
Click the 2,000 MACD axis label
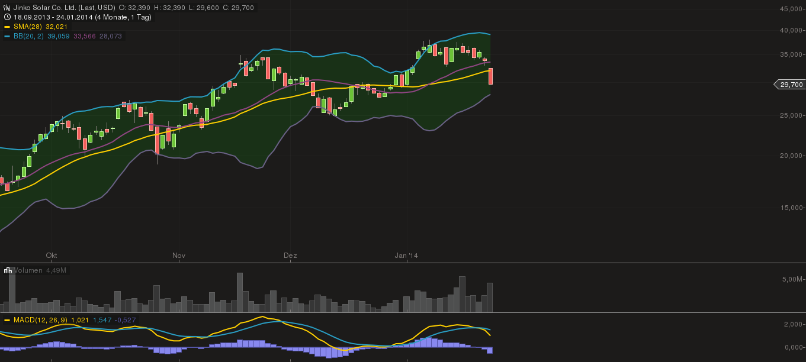point(792,324)
